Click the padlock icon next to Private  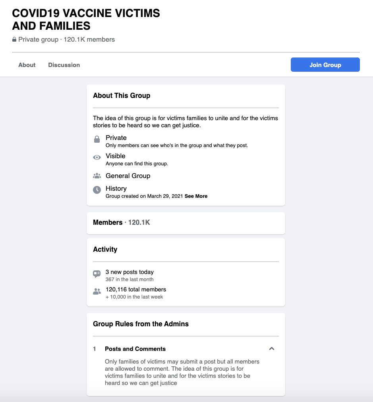[x=97, y=139]
